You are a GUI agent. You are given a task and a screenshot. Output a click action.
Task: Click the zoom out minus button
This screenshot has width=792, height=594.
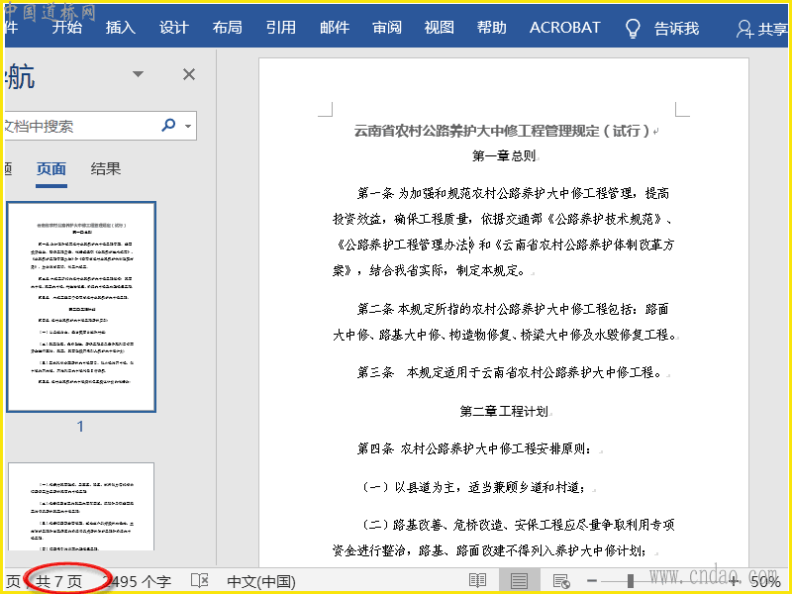point(592,581)
